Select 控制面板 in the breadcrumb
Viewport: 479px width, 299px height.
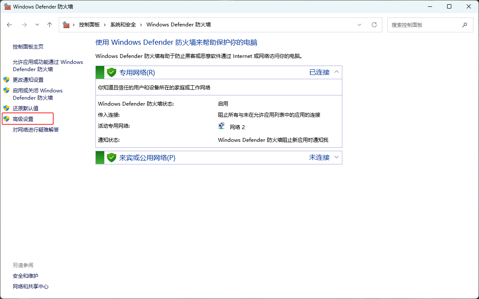89,25
